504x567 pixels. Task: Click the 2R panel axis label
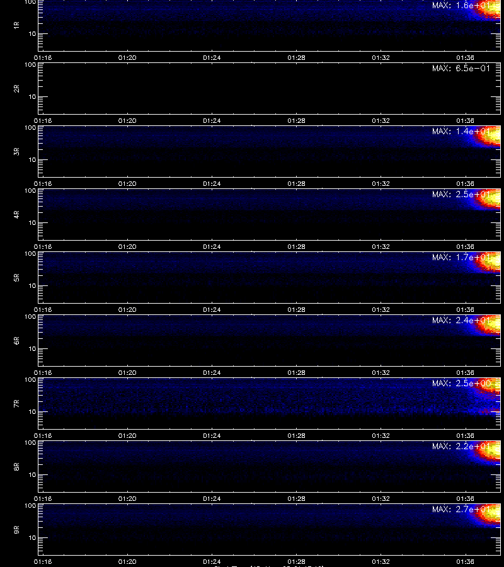(x=16, y=89)
